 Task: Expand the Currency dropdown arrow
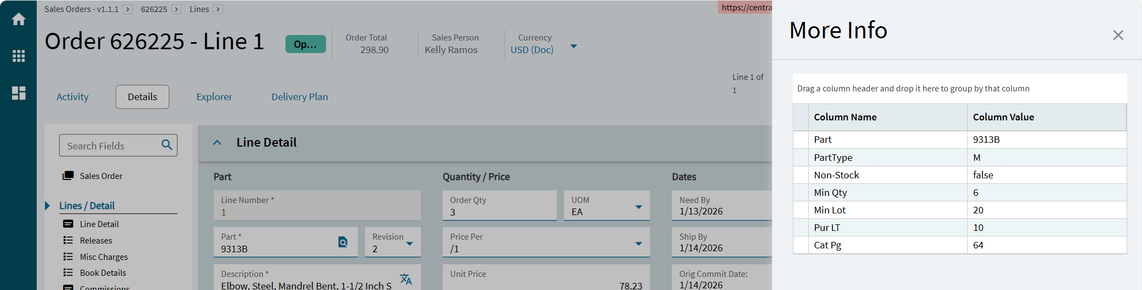[574, 46]
